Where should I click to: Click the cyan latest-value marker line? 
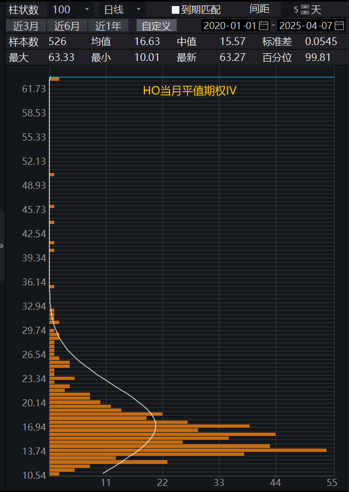[x=192, y=77]
